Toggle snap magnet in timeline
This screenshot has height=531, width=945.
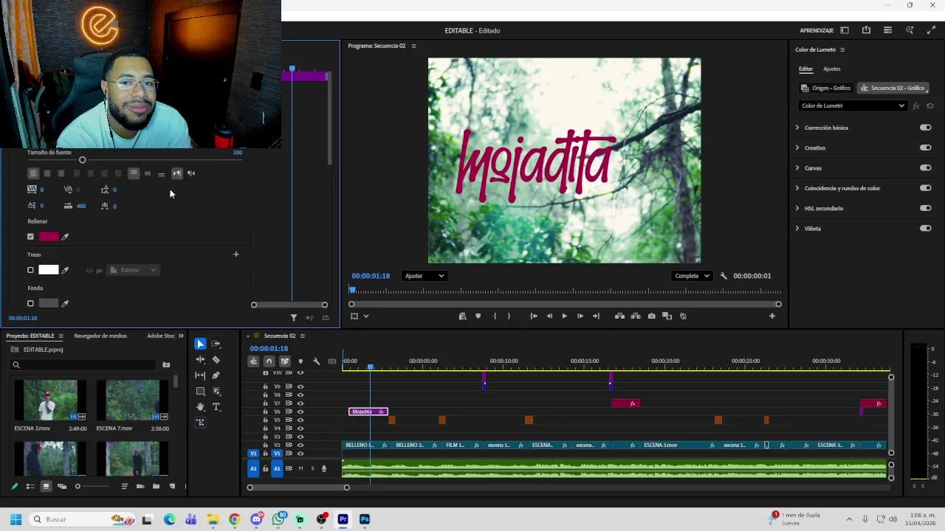coord(269,361)
